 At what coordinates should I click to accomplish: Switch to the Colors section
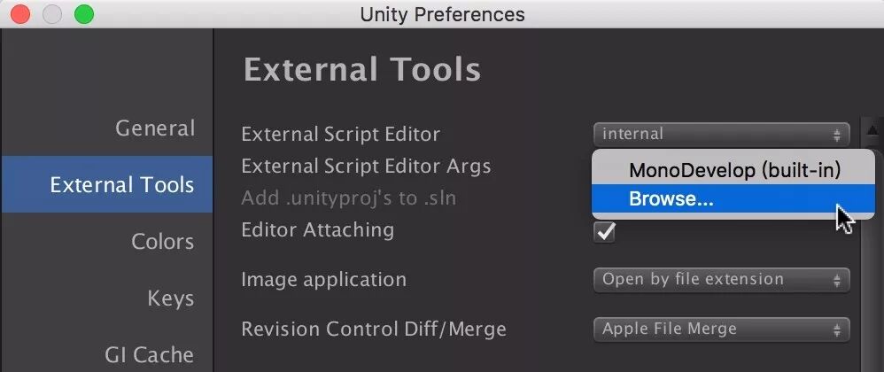click(x=162, y=242)
